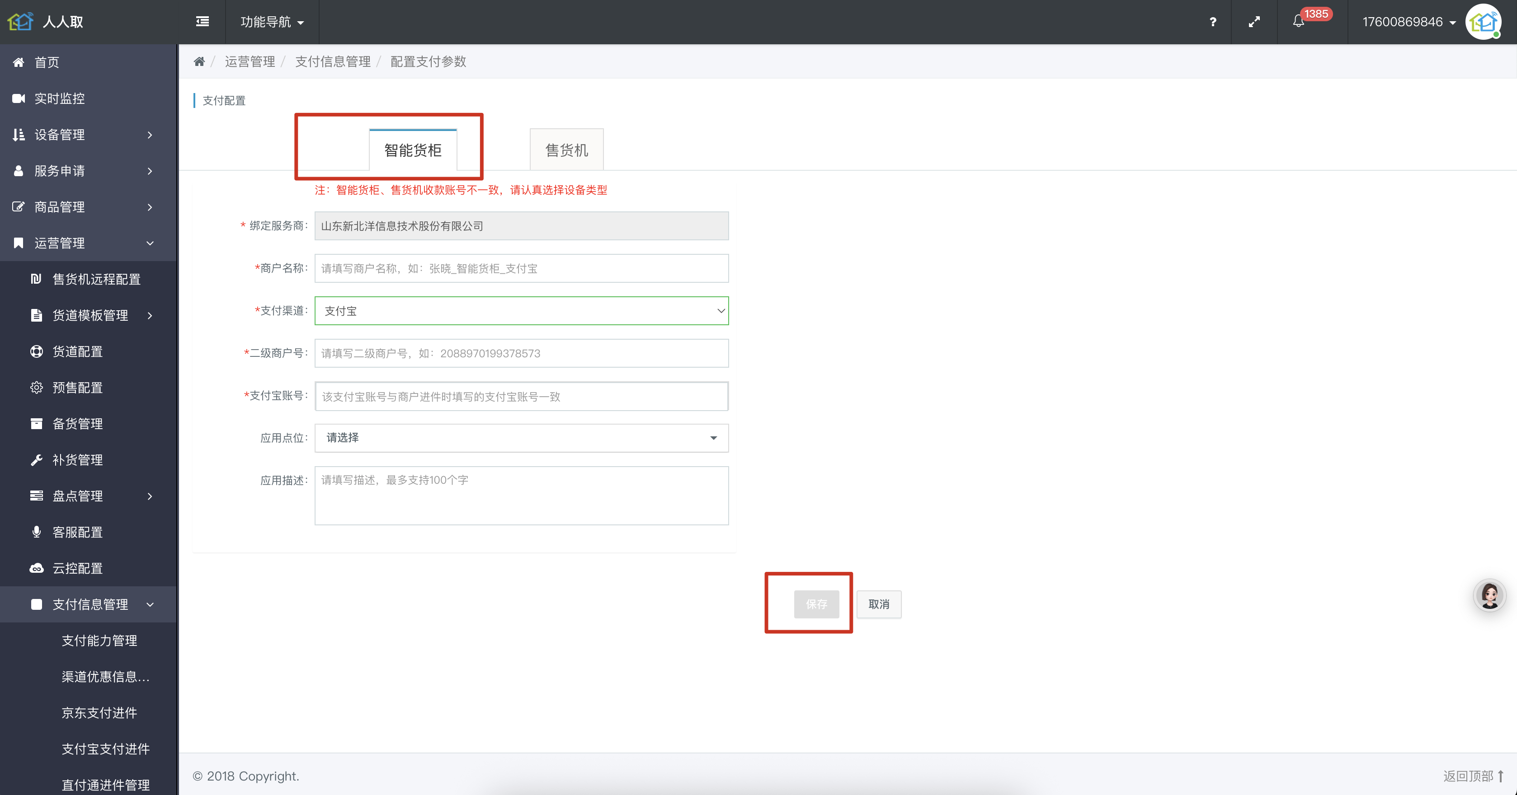Click the 商户名称 input field
The height and width of the screenshot is (795, 1517).
(521, 268)
